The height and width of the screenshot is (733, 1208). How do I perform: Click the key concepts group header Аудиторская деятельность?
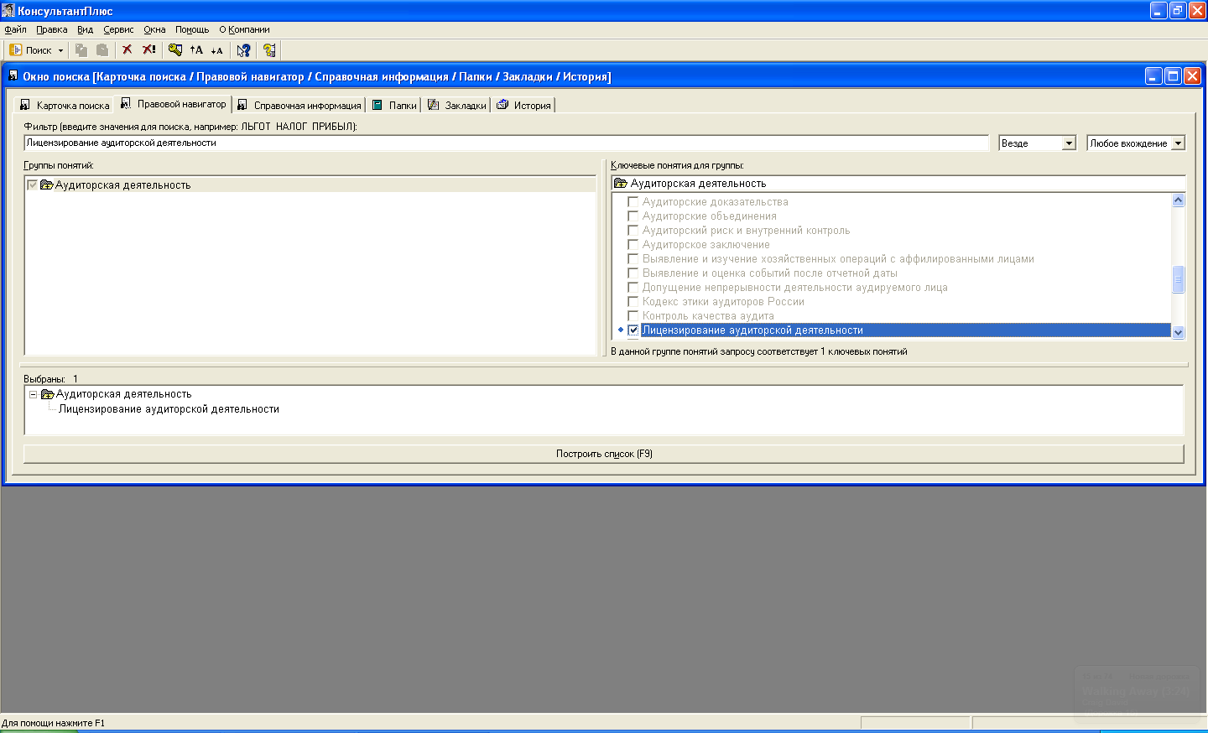(x=898, y=184)
